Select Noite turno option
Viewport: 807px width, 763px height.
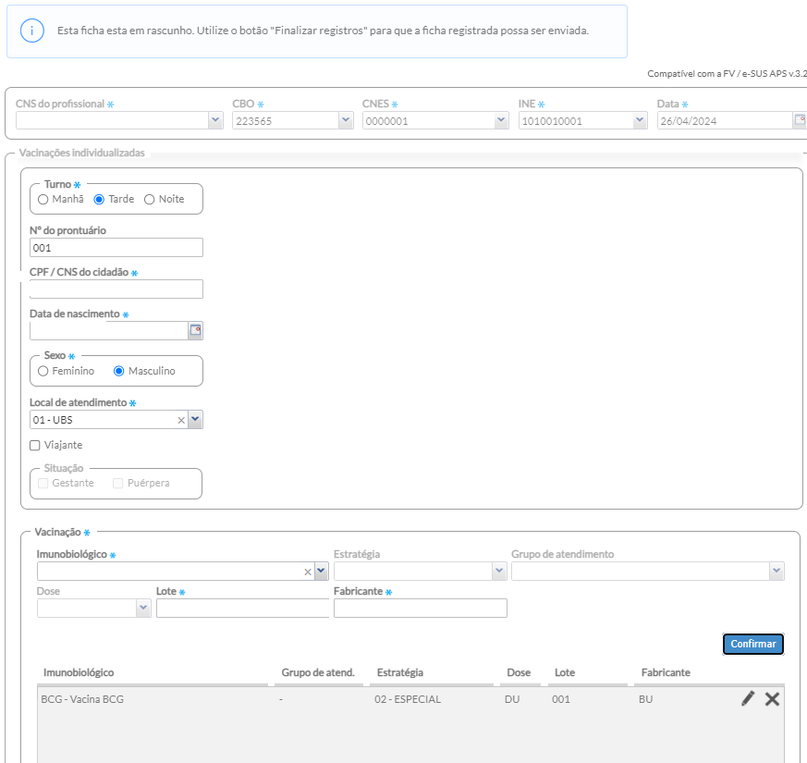pyautogui.click(x=149, y=199)
